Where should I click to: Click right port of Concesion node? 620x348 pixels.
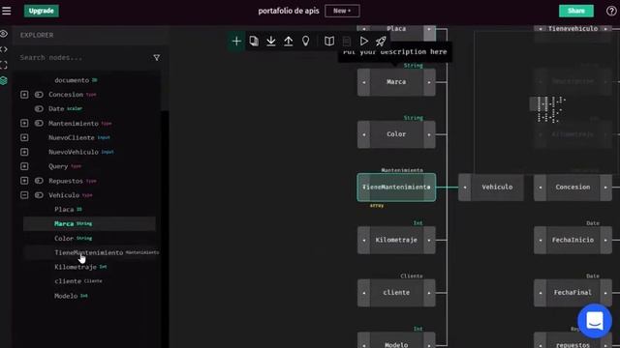(x=605, y=187)
